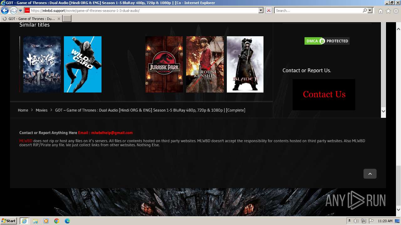Click the site favicon in address bar
This screenshot has height=225, width=401.
27,10
